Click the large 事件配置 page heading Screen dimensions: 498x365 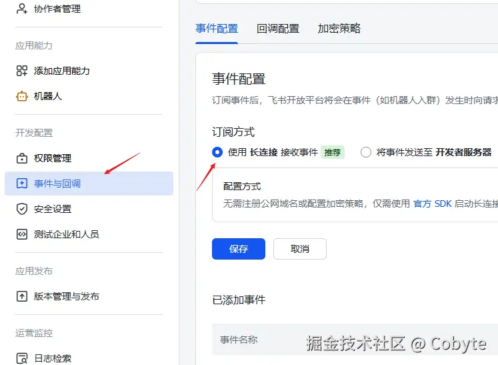point(239,79)
